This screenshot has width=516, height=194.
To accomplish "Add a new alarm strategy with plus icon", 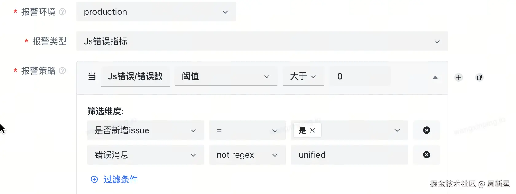I will tap(459, 77).
